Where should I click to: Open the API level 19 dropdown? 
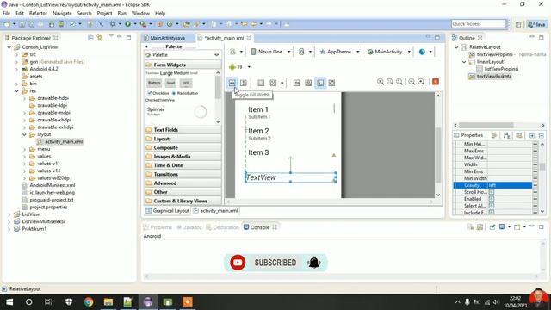[239, 67]
